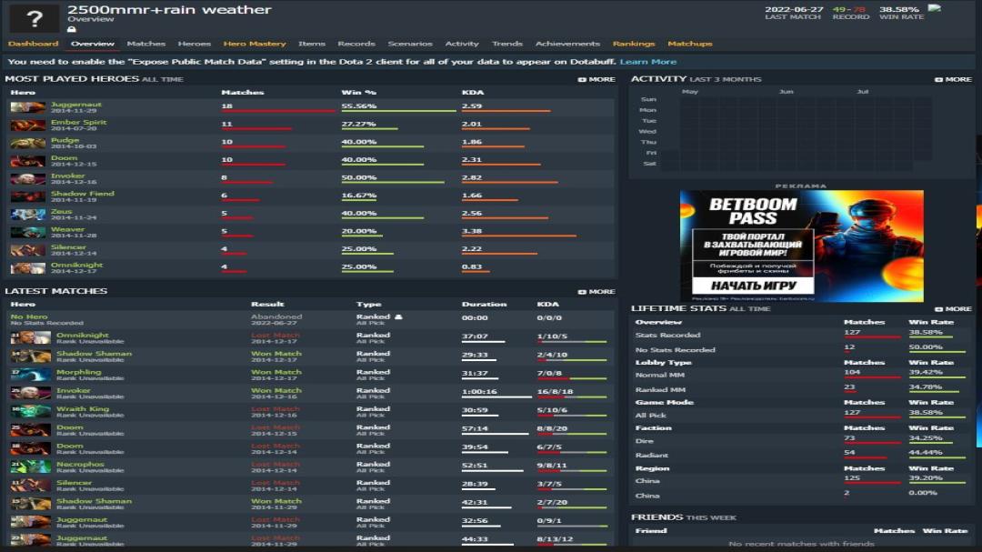Open the Records tab
Image resolution: width=982 pixels, height=552 pixels.
(x=356, y=44)
